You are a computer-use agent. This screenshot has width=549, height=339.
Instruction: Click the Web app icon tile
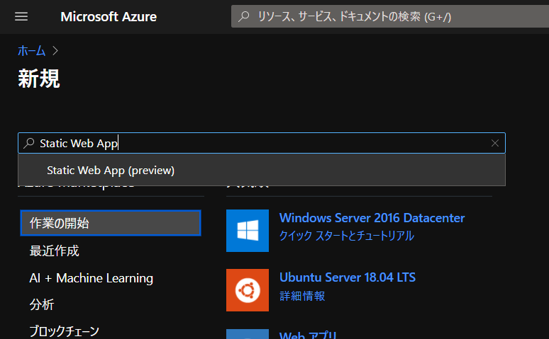[248, 333]
